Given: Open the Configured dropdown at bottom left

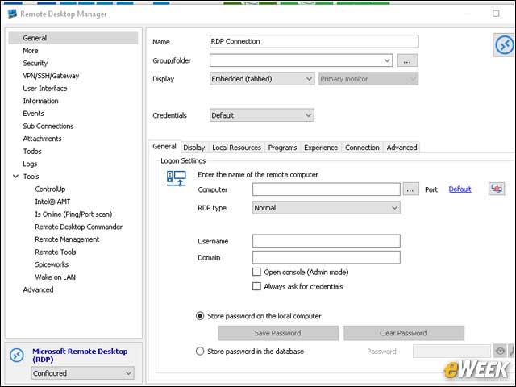Looking at the screenshot, I should (x=82, y=373).
